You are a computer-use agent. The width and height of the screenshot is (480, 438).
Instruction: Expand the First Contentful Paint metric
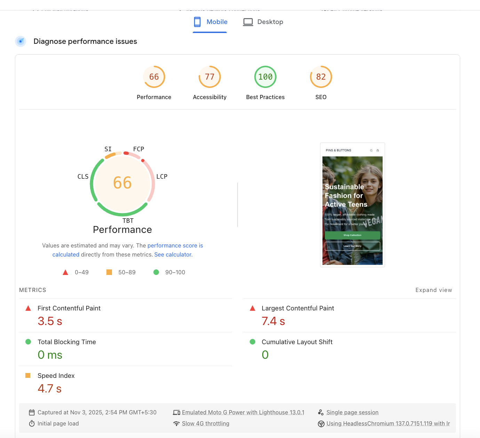pos(69,308)
